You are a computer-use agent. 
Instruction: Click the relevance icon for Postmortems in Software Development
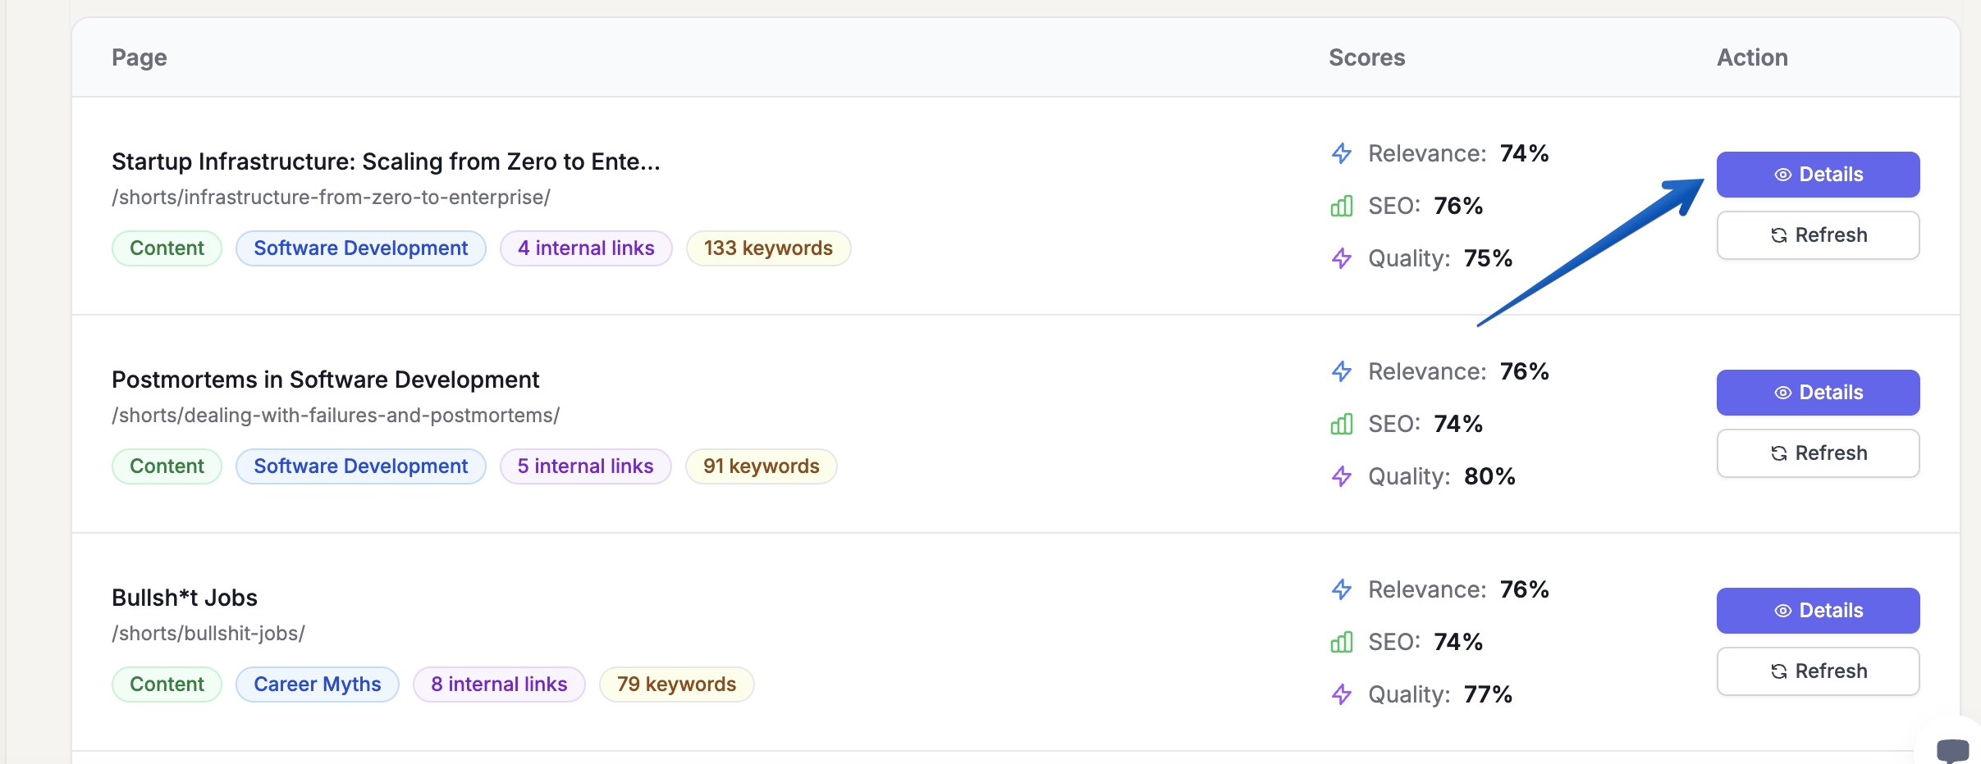coord(1341,371)
